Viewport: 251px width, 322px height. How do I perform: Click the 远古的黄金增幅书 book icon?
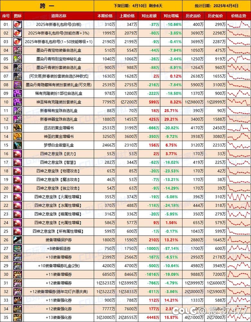pos(18,128)
